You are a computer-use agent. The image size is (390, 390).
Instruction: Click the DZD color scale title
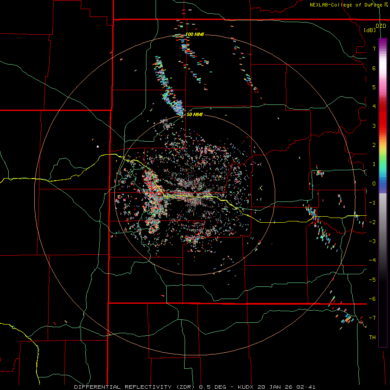click(x=381, y=26)
